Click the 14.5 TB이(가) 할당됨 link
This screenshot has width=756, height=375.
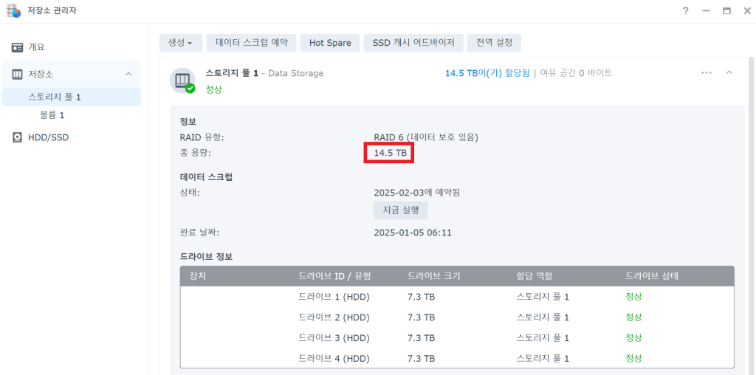487,73
